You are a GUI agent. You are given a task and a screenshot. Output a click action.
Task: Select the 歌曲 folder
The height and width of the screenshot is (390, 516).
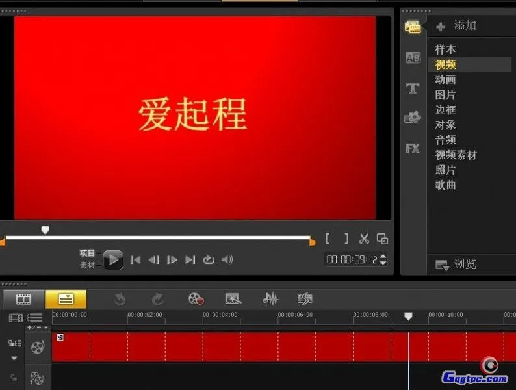tap(445, 185)
